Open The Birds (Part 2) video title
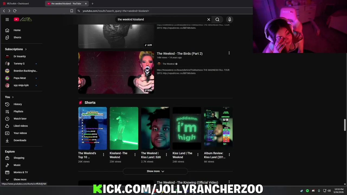Image resolution: width=347 pixels, height=195 pixels. point(179,54)
